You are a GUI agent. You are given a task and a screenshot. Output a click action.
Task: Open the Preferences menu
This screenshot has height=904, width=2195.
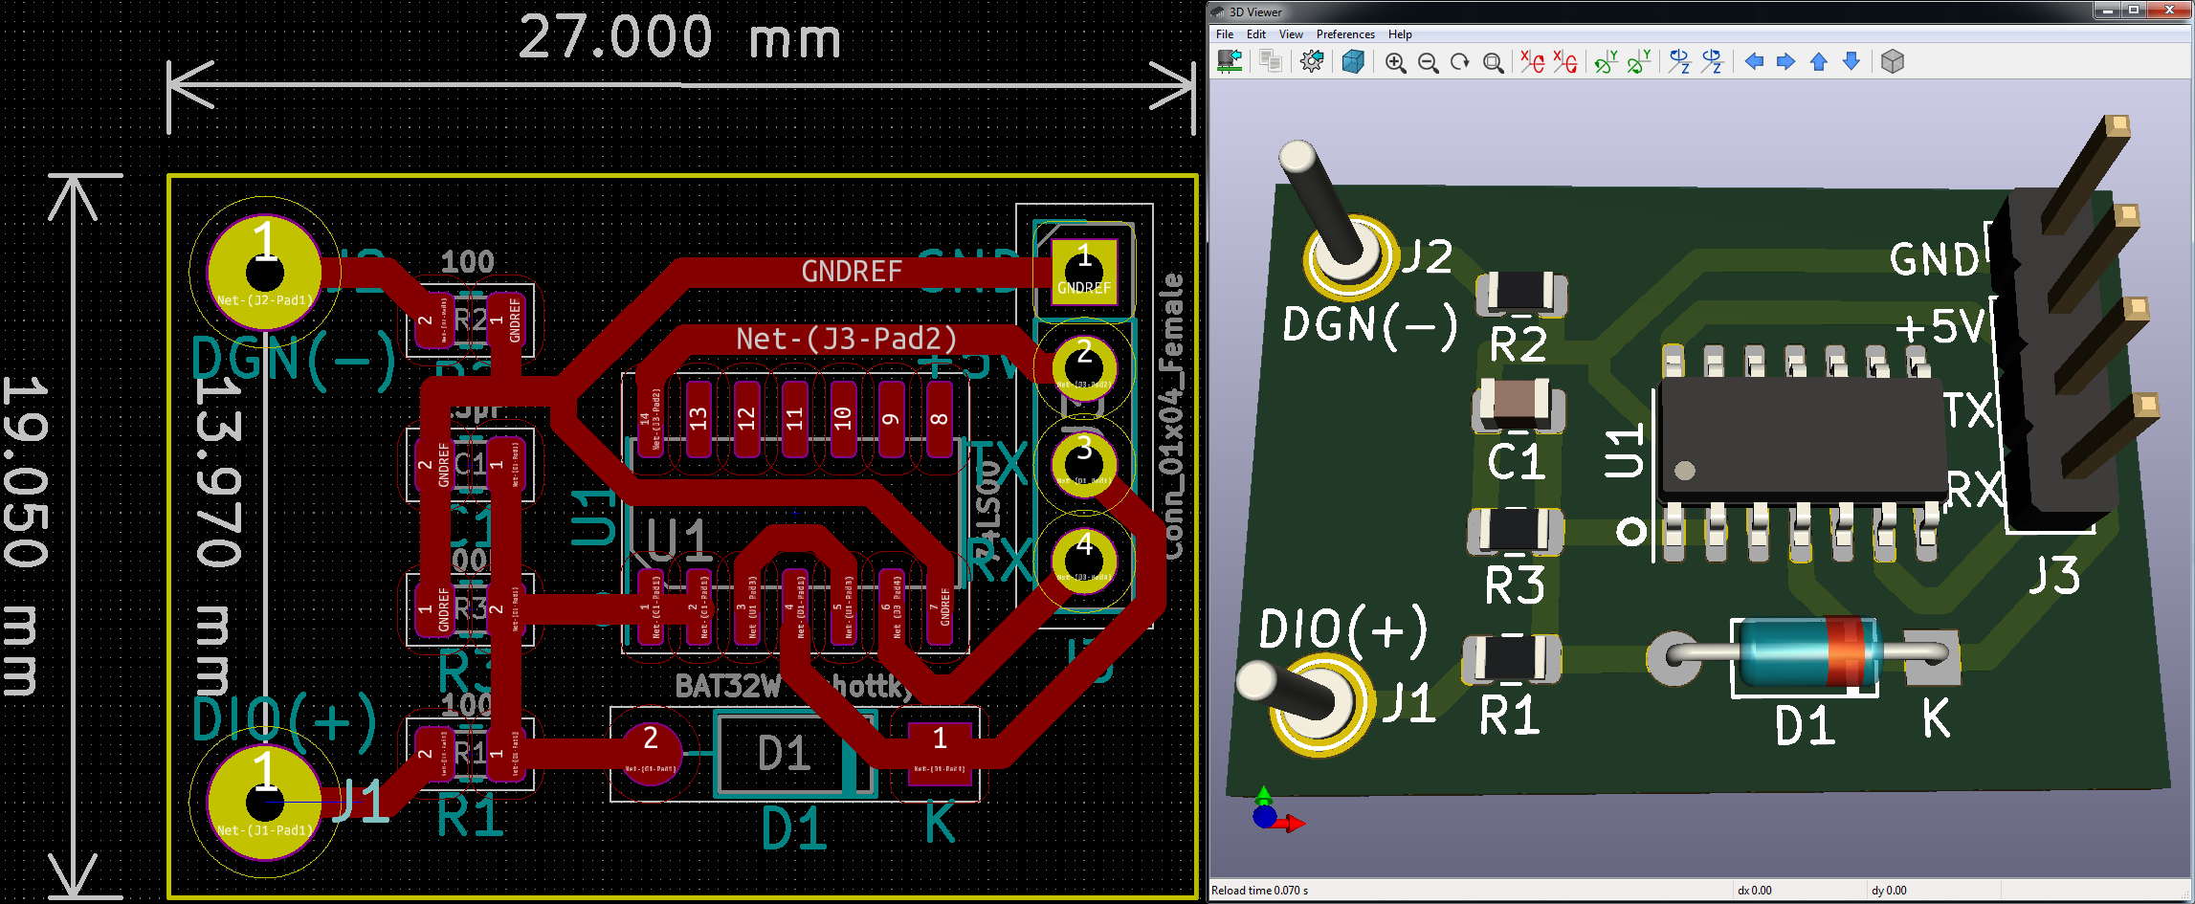(1344, 34)
